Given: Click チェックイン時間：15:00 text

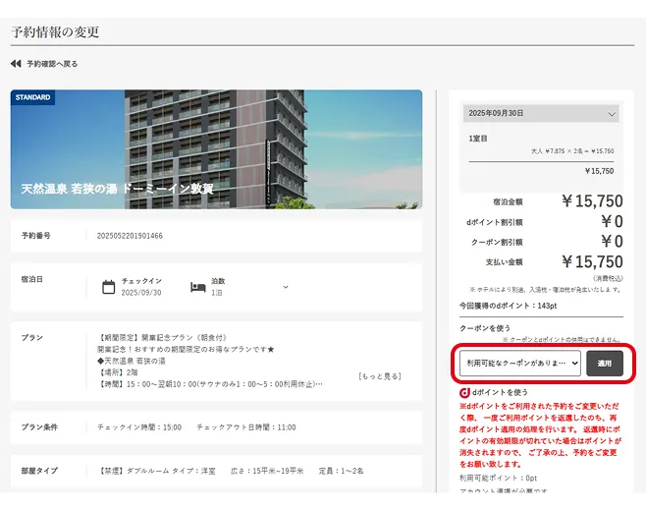Looking at the screenshot, I should tap(139, 427).
